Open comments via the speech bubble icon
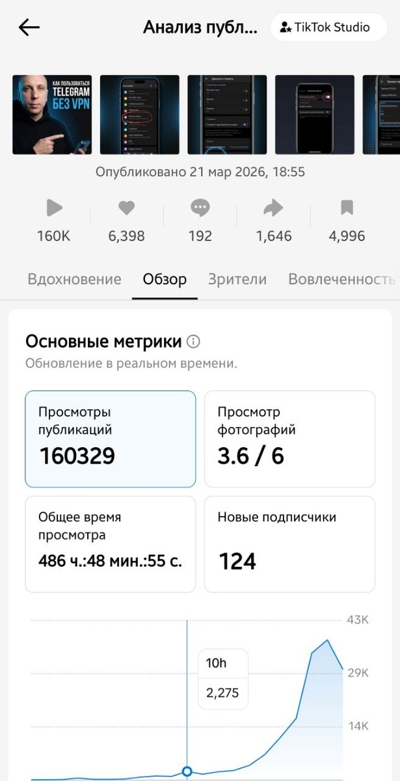Image resolution: width=400 pixels, height=781 pixels. click(199, 208)
